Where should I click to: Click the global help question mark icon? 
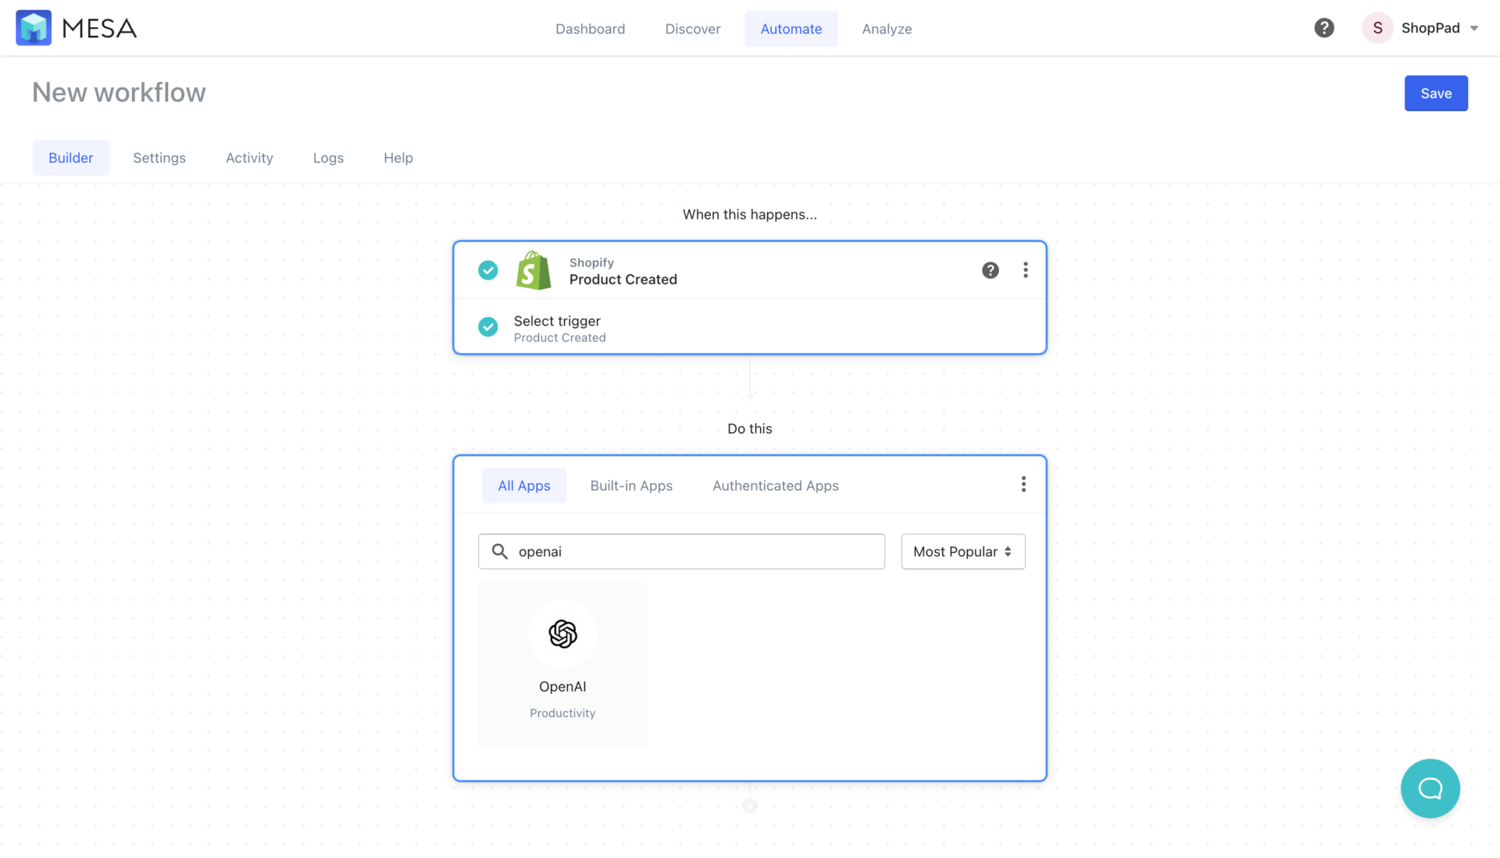pos(1323,27)
